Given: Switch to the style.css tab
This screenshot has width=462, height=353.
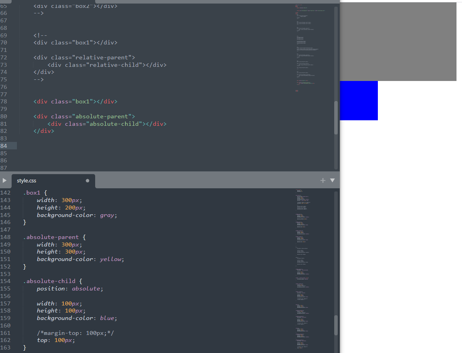Looking at the screenshot, I should coord(53,180).
